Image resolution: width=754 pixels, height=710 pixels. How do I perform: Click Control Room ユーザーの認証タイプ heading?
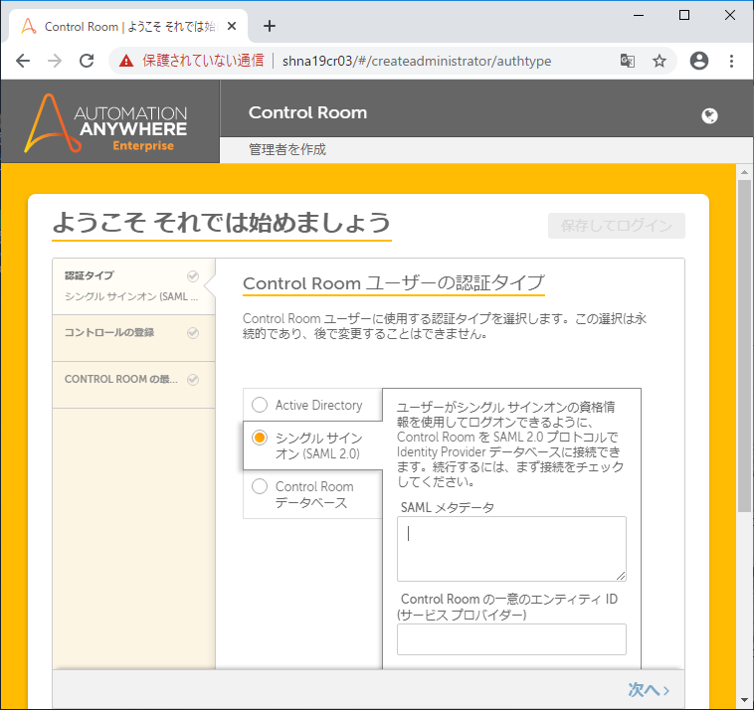click(394, 282)
